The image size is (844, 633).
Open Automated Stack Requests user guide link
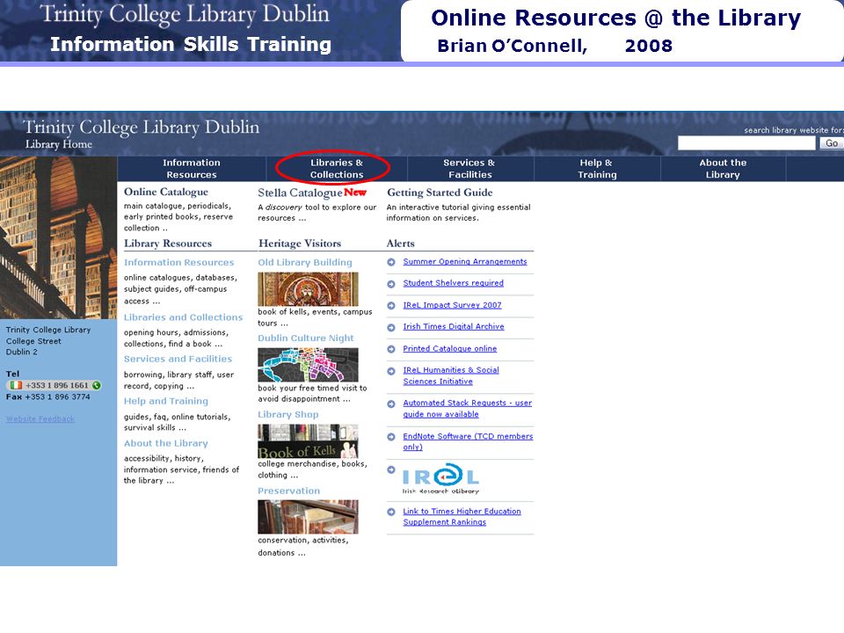[467, 409]
